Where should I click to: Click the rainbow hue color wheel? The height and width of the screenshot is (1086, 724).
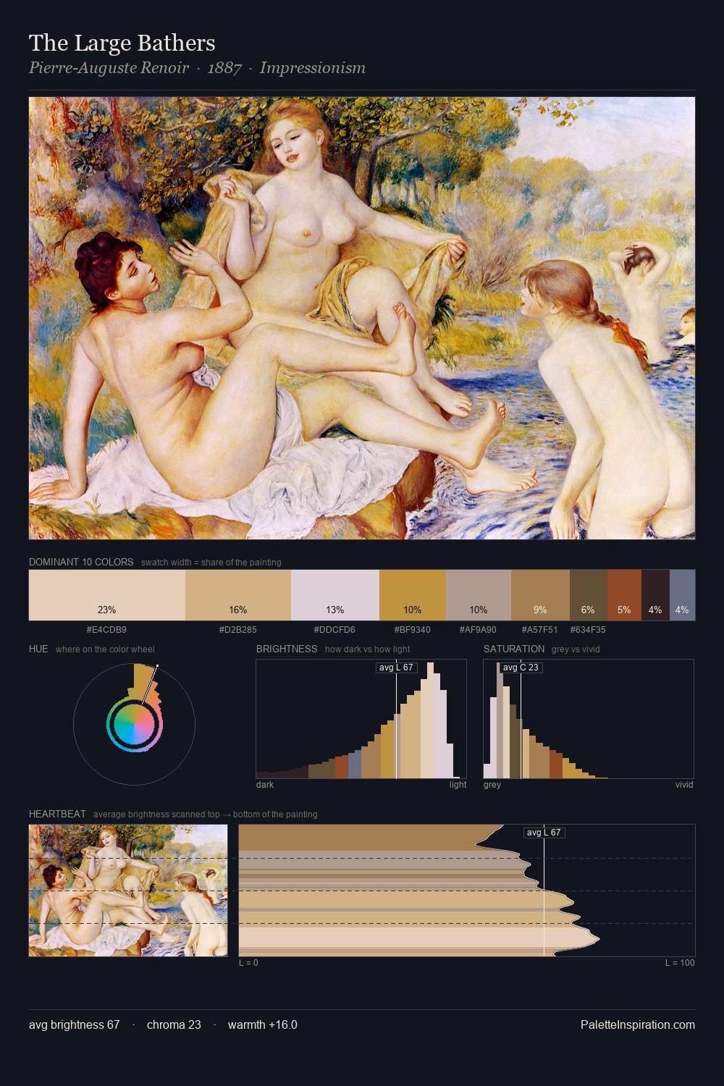pos(134,724)
